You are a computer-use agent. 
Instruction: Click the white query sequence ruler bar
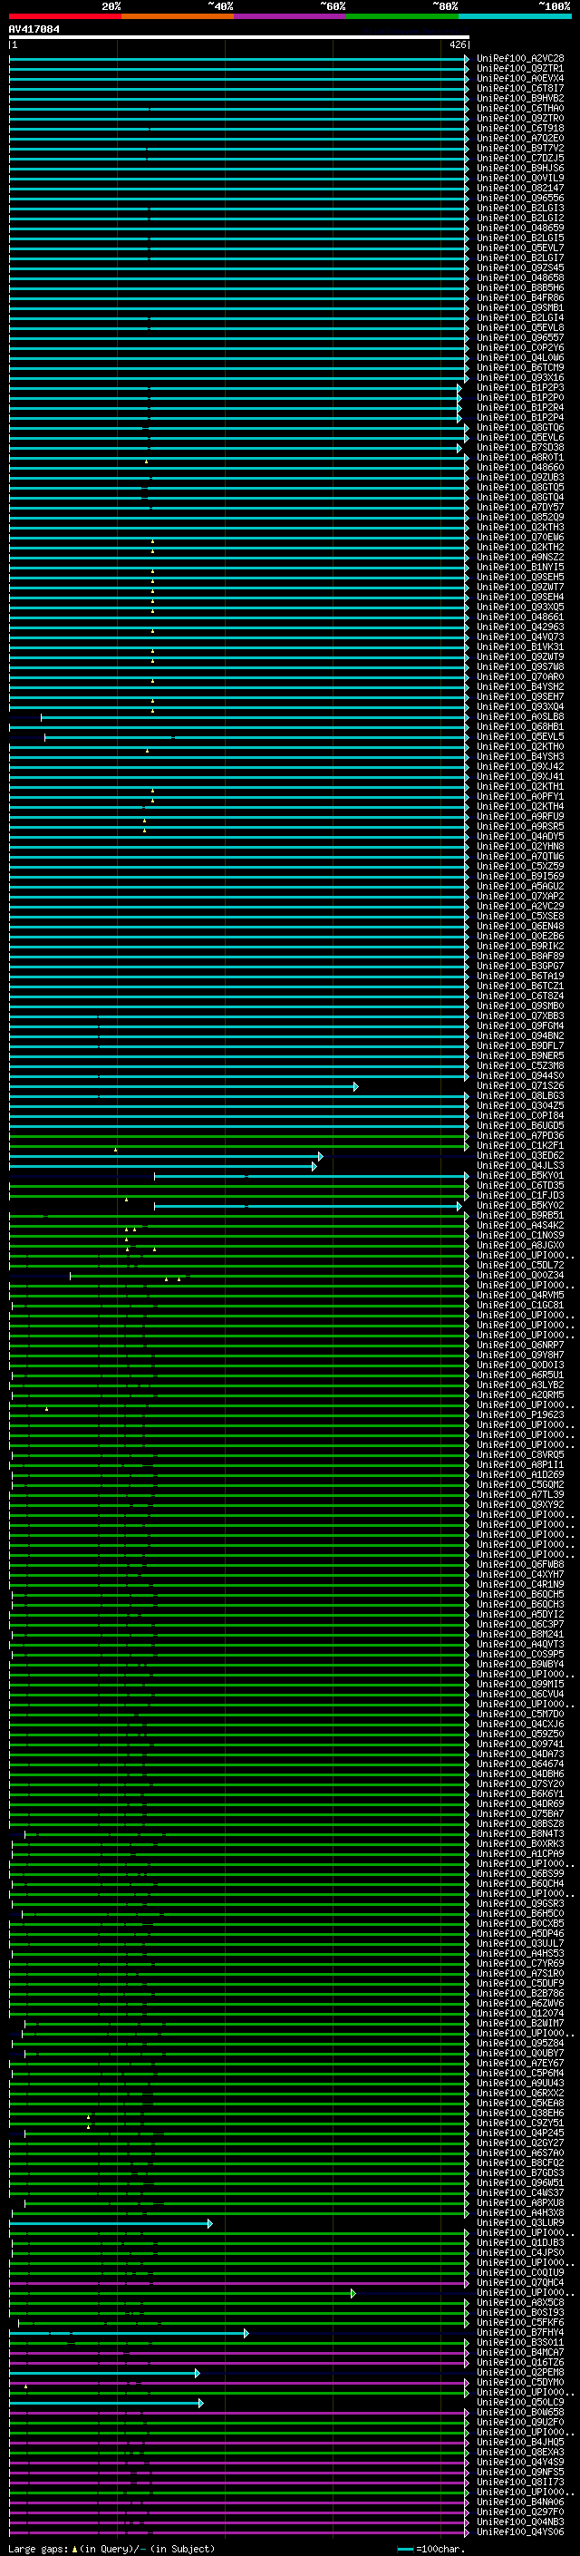click(239, 36)
